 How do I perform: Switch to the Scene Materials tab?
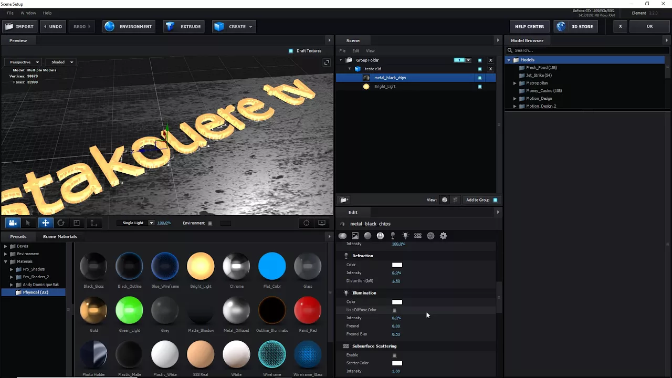60,237
